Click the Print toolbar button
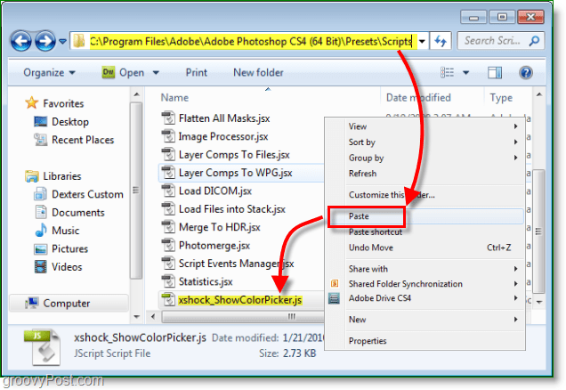 tap(197, 73)
